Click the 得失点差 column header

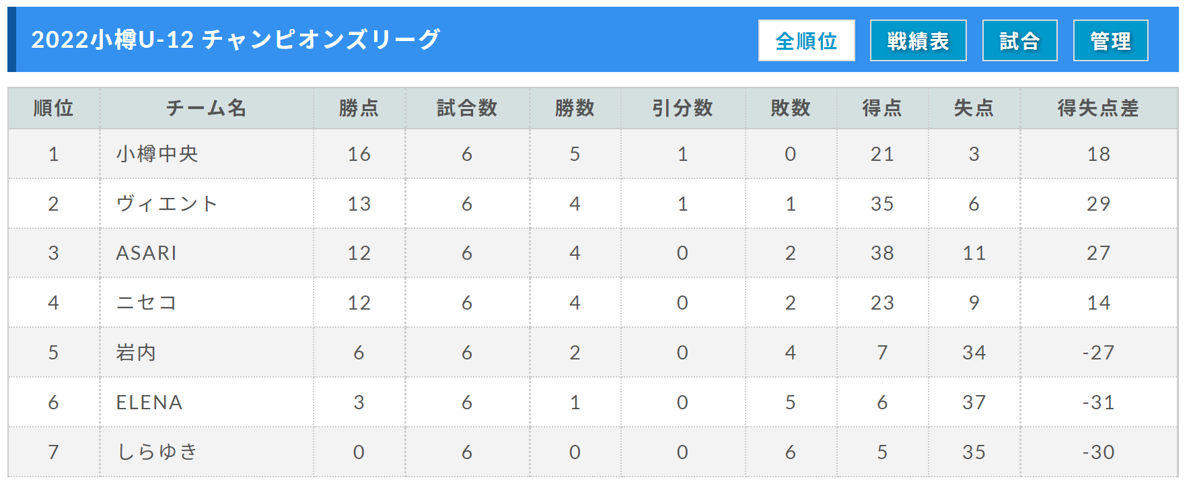click(x=1098, y=108)
